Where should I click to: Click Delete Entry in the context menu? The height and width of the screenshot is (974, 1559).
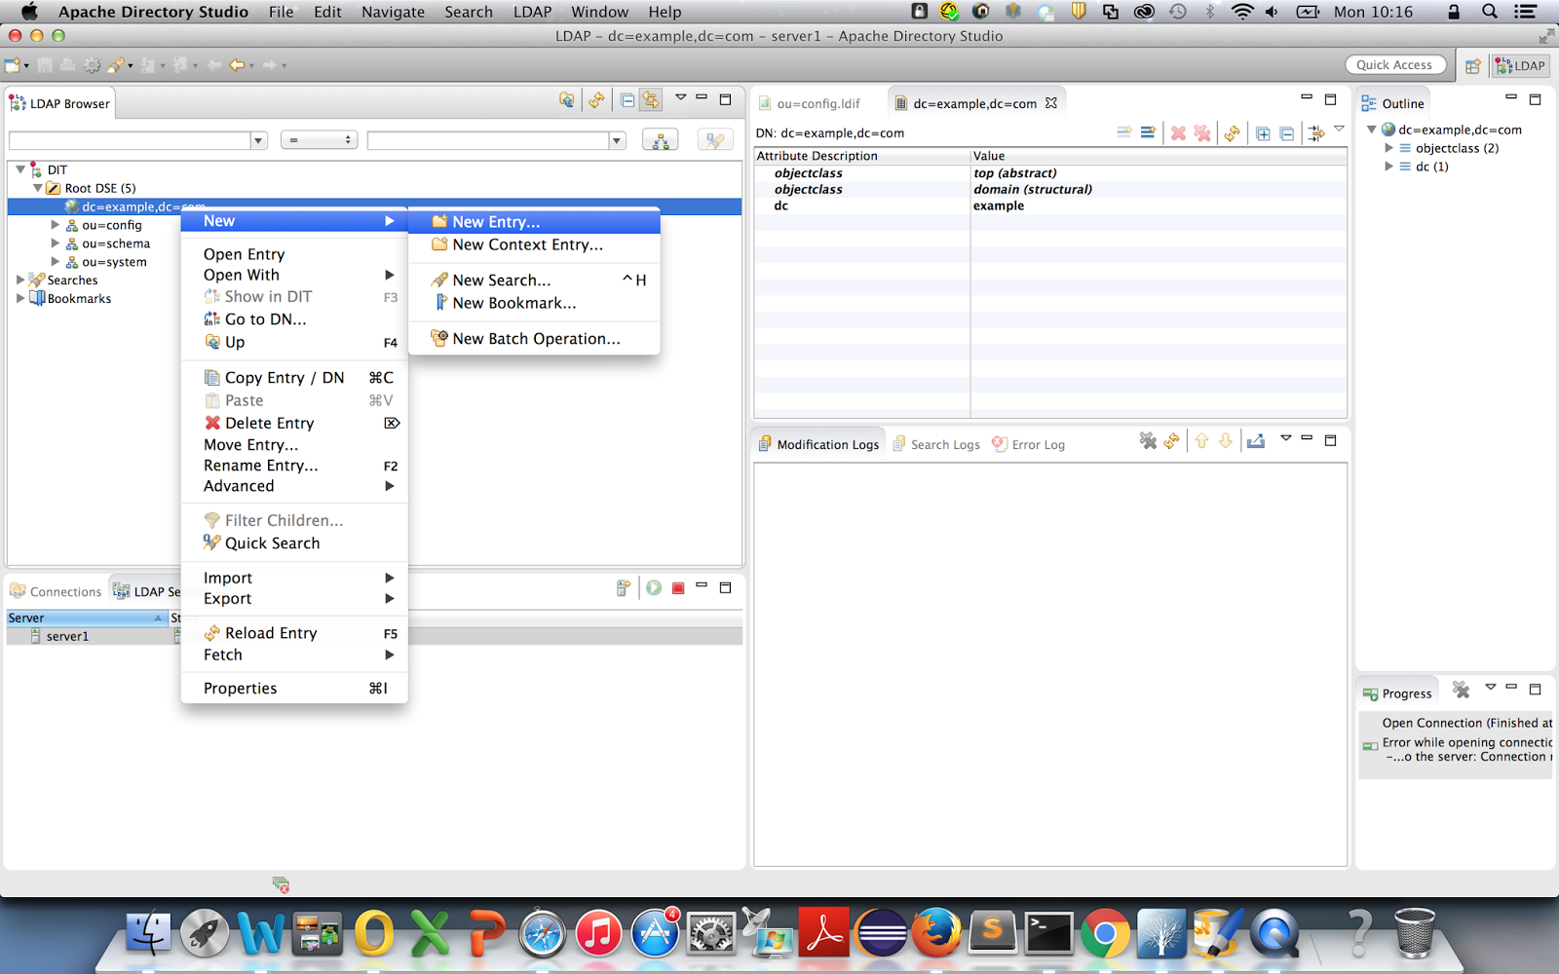(293, 423)
